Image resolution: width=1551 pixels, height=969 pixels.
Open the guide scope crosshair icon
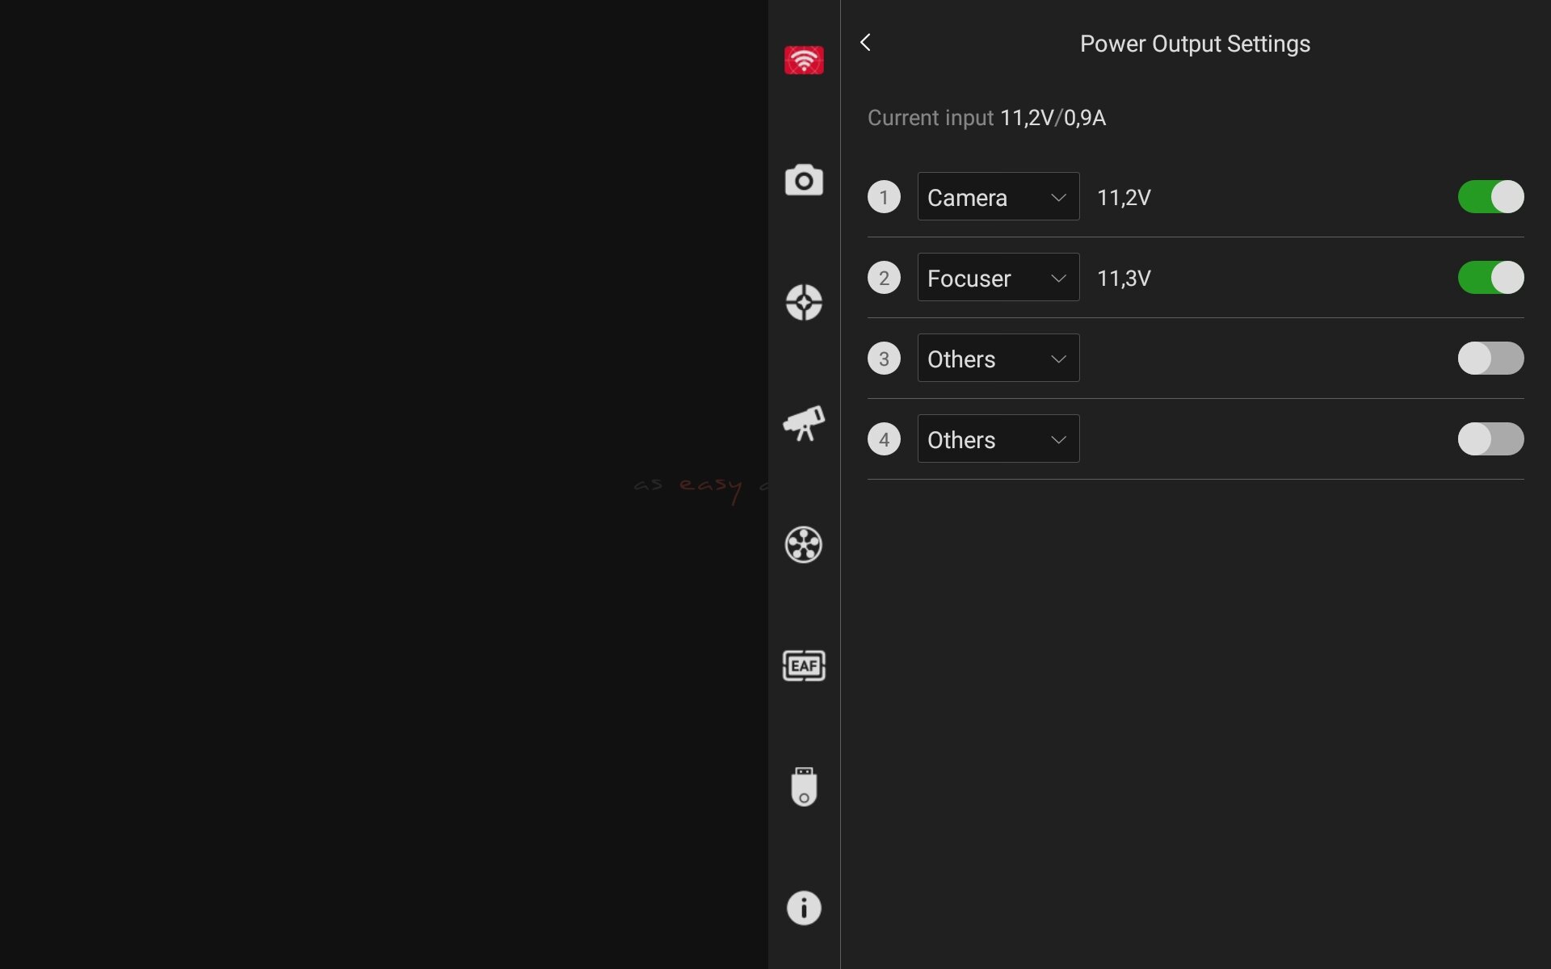click(x=803, y=302)
